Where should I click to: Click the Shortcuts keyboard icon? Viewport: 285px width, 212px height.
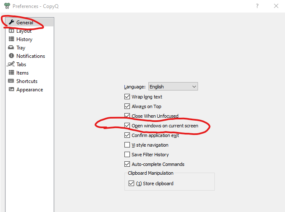[11, 81]
